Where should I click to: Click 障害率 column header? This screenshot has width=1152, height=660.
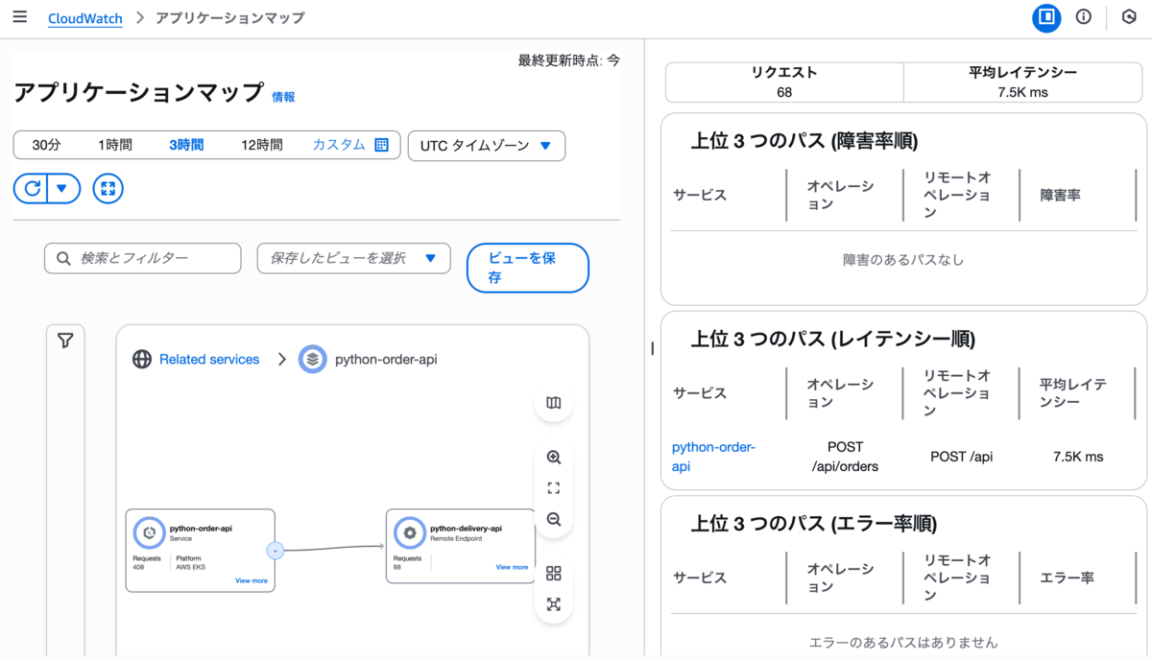point(1061,195)
